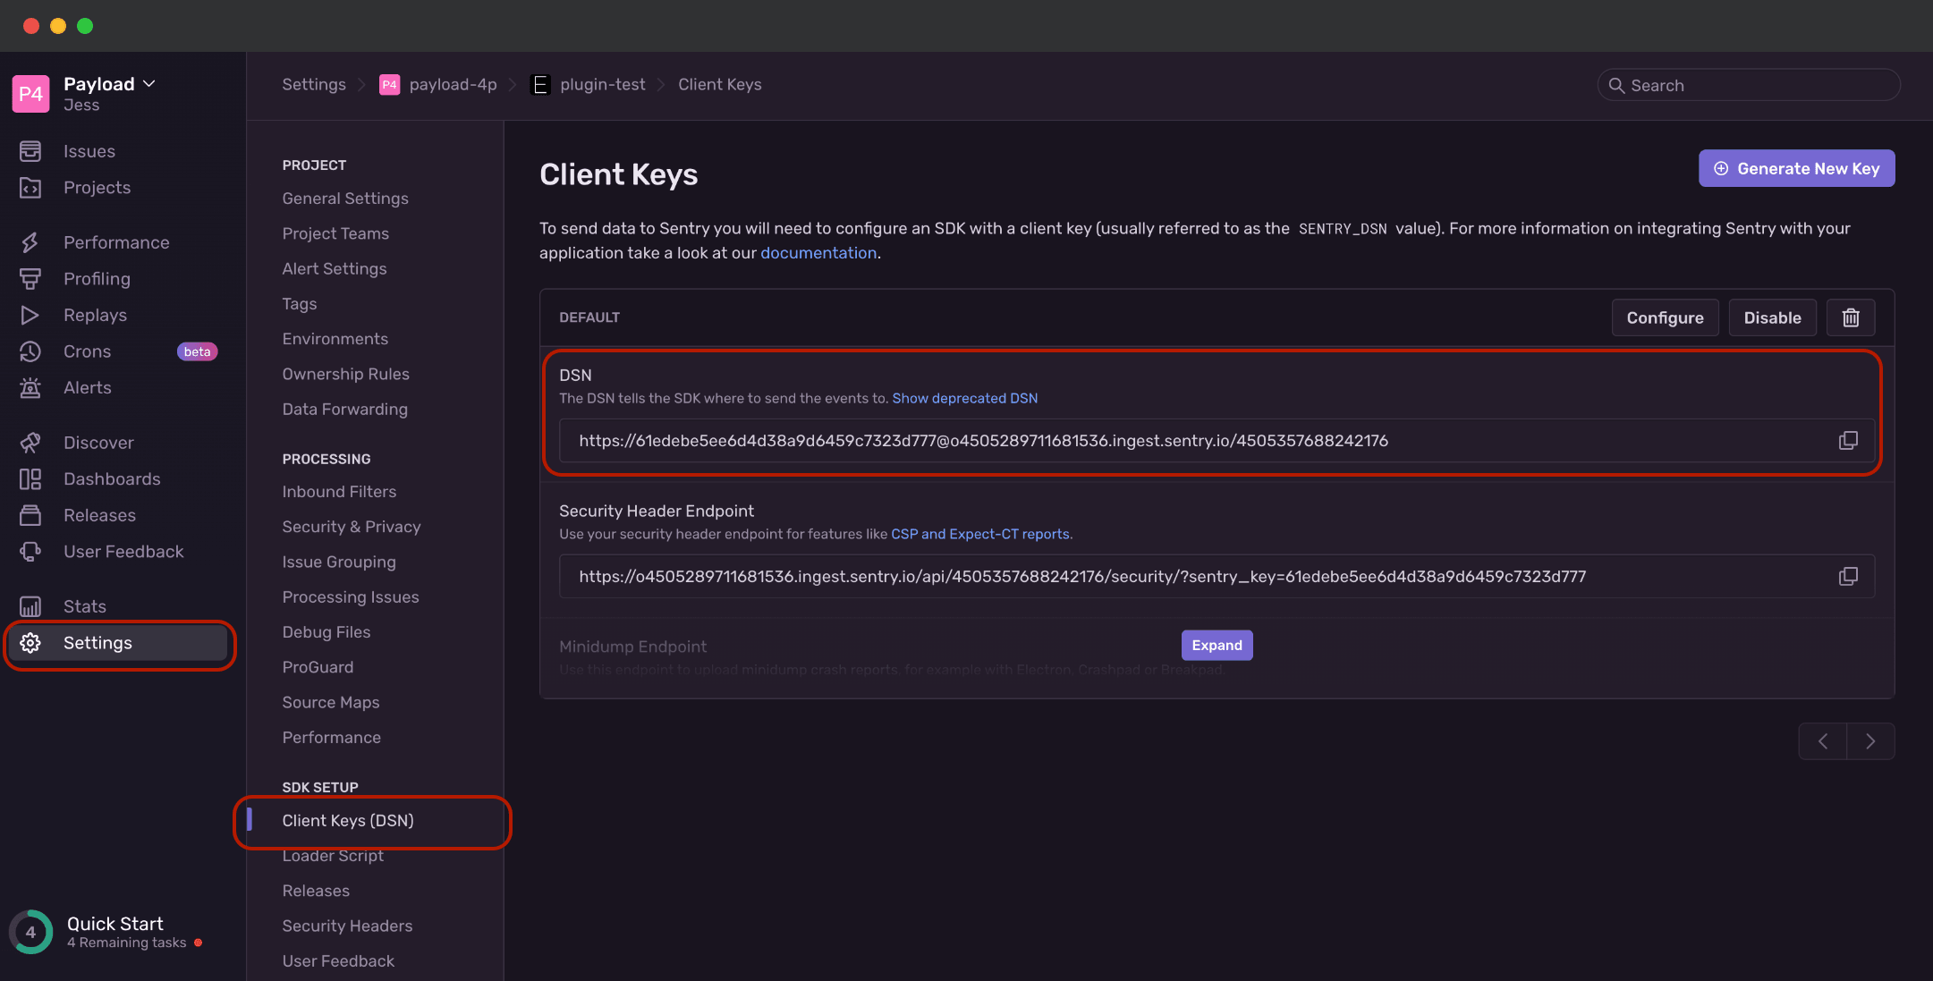Screen dimensions: 1933x981
Task: Open the User Feedback megaphone icon in the main sidebar
Action: [x=30, y=552]
